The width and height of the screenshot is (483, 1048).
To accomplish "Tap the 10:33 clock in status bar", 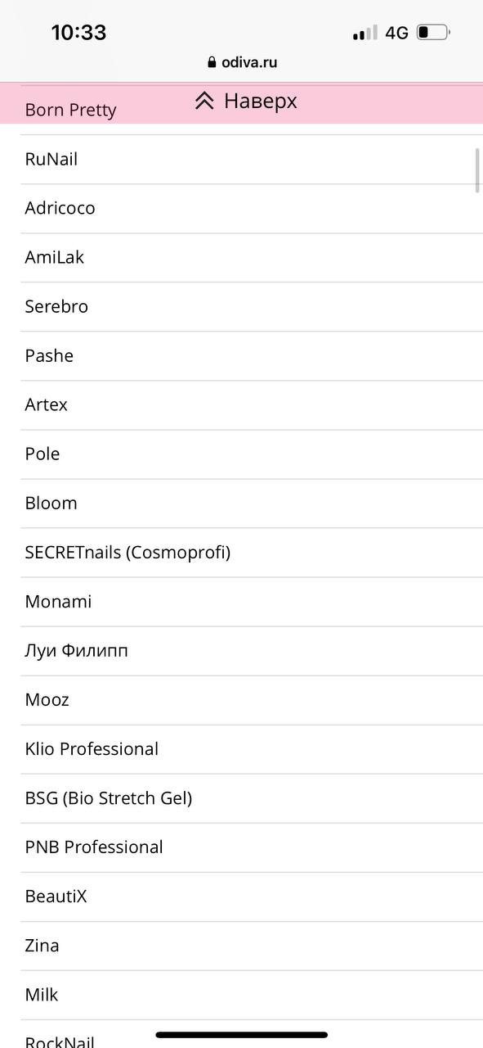I will click(78, 33).
